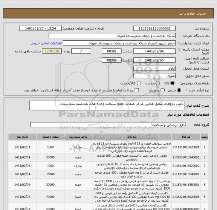Click the گروه کالا group field
Screen dimensions: 217x210
[x=108, y=125]
